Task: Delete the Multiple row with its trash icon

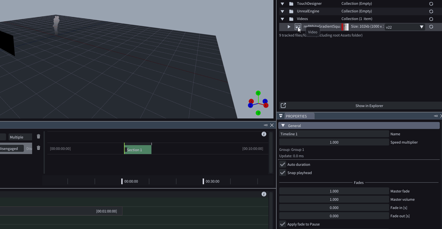Action: pos(38,137)
